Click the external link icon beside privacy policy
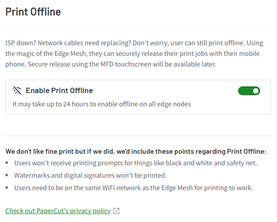This screenshot has height=222, width=277. pyautogui.click(x=116, y=211)
